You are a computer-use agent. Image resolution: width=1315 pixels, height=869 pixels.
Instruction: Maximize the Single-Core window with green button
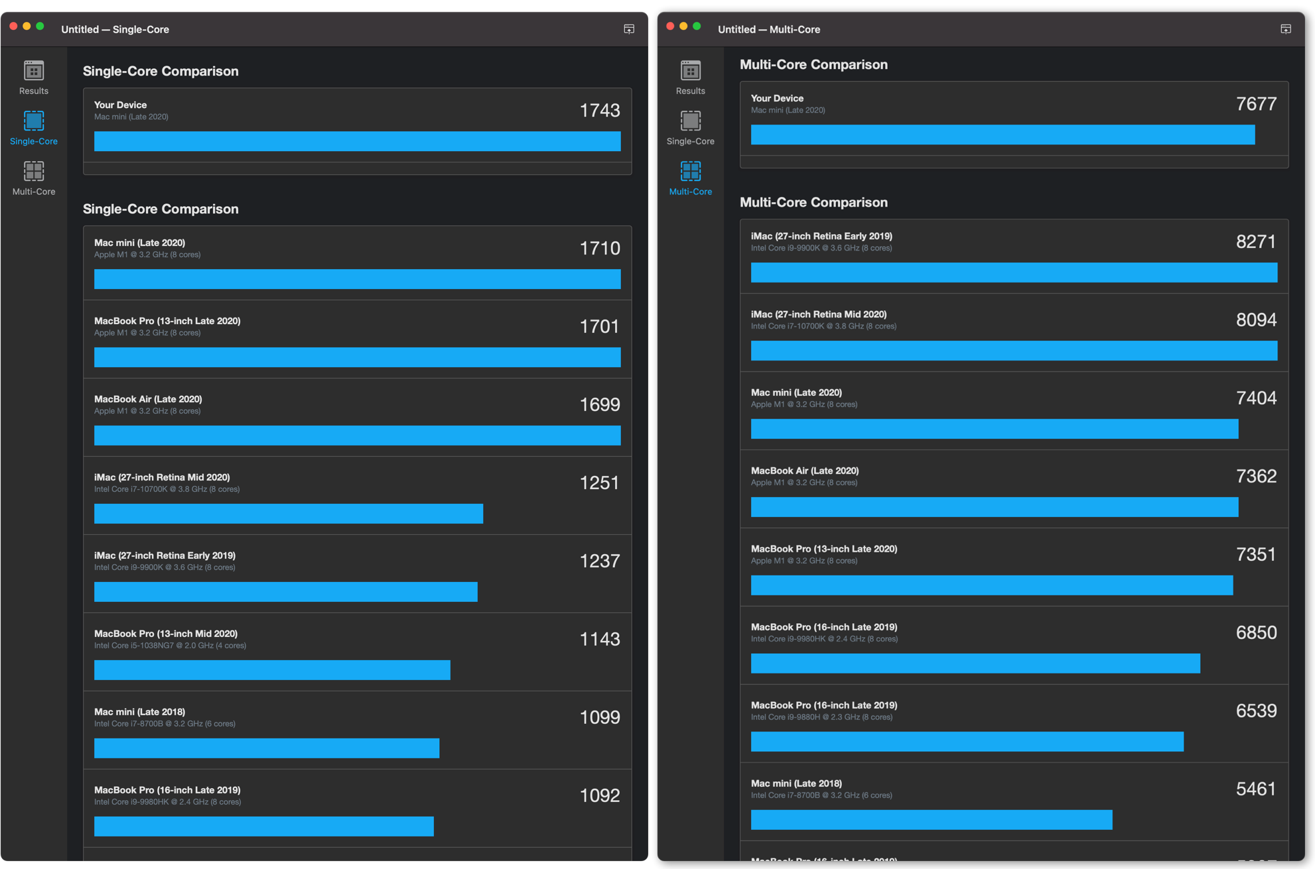pyautogui.click(x=40, y=27)
